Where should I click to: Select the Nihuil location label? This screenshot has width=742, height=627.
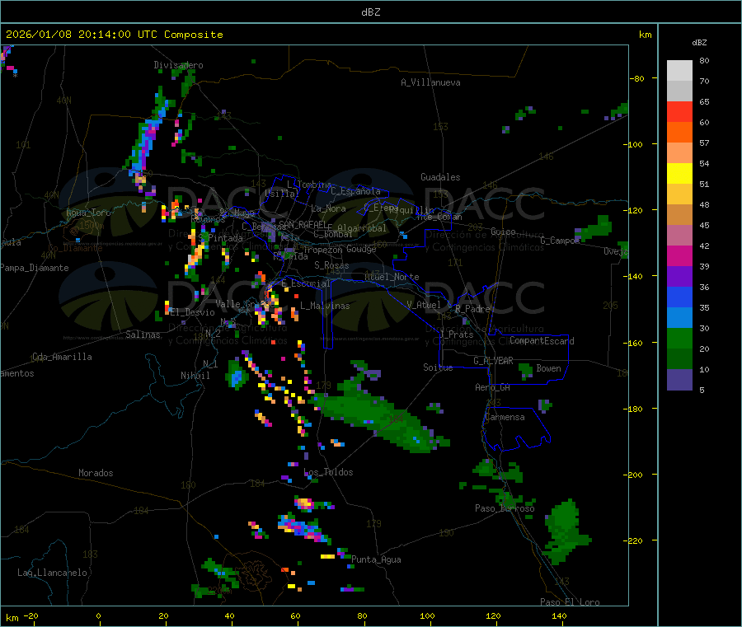tap(195, 376)
